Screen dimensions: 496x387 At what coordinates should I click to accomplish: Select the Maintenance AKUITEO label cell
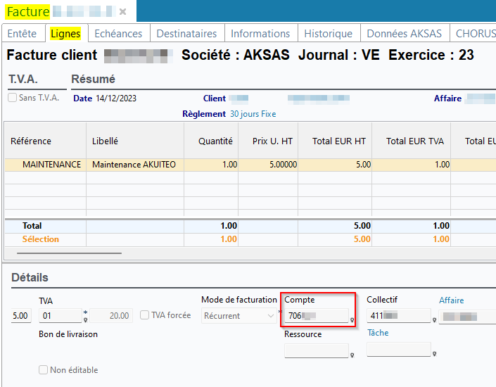point(135,165)
